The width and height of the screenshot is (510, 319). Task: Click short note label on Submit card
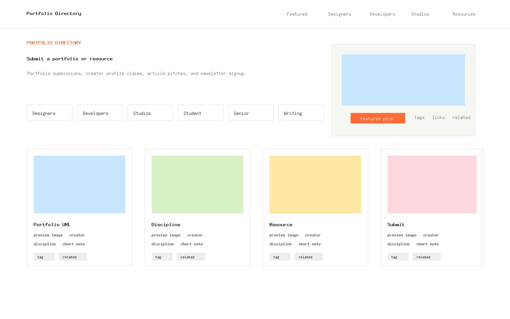pos(427,244)
